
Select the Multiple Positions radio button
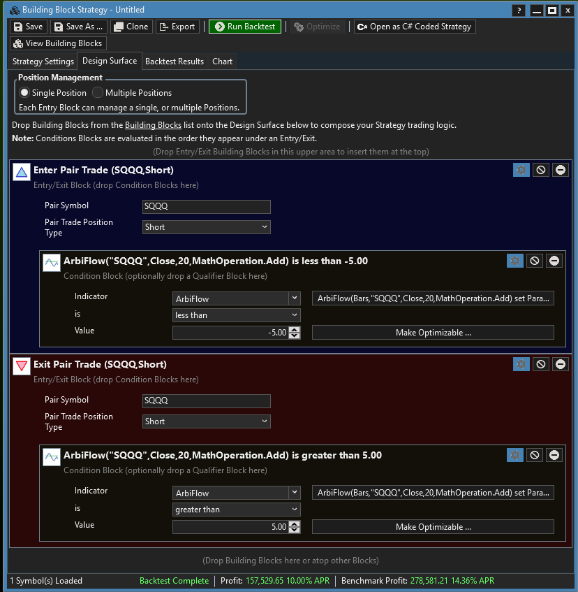pyautogui.click(x=98, y=93)
